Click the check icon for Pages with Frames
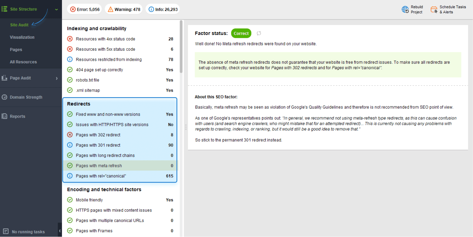This screenshot has width=473, height=237. [70, 230]
